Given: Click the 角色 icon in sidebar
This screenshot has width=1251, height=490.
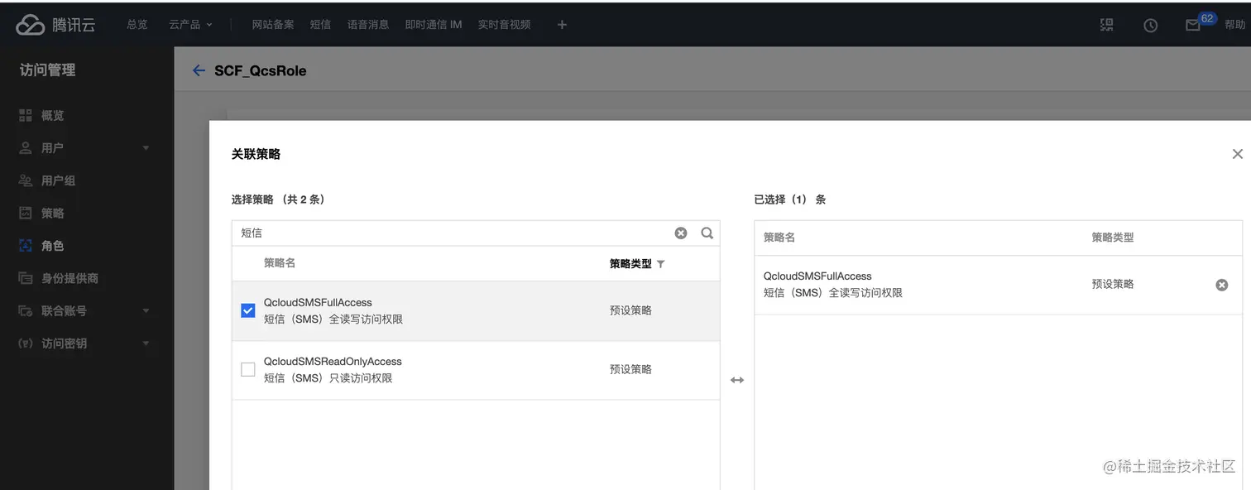Looking at the screenshot, I should [26, 246].
